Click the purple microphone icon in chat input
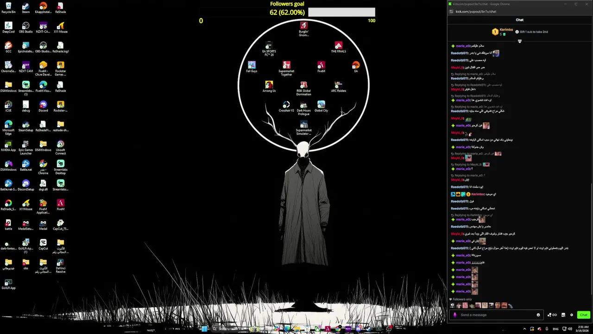The width and height of the screenshot is (593, 334). click(x=455, y=315)
